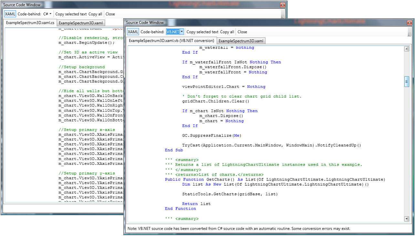Click '//Setup primary y-axis' comment
The width and height of the screenshot is (415, 236).
(x=87, y=173)
